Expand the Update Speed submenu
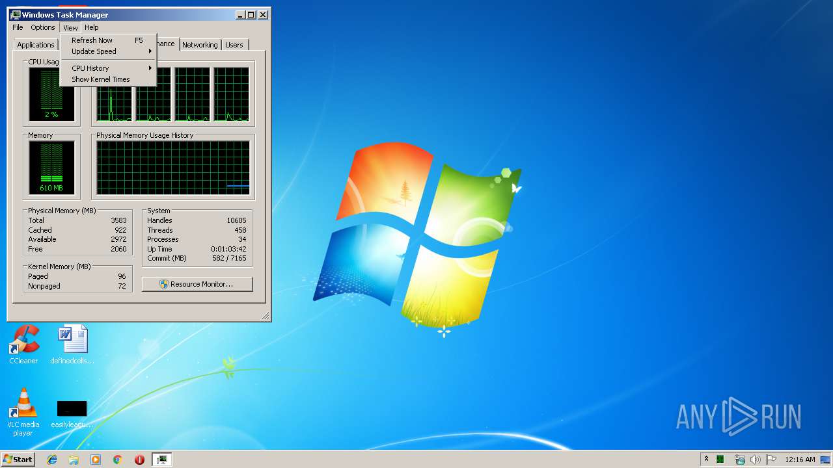Screen dimensions: 833x468 [108, 51]
